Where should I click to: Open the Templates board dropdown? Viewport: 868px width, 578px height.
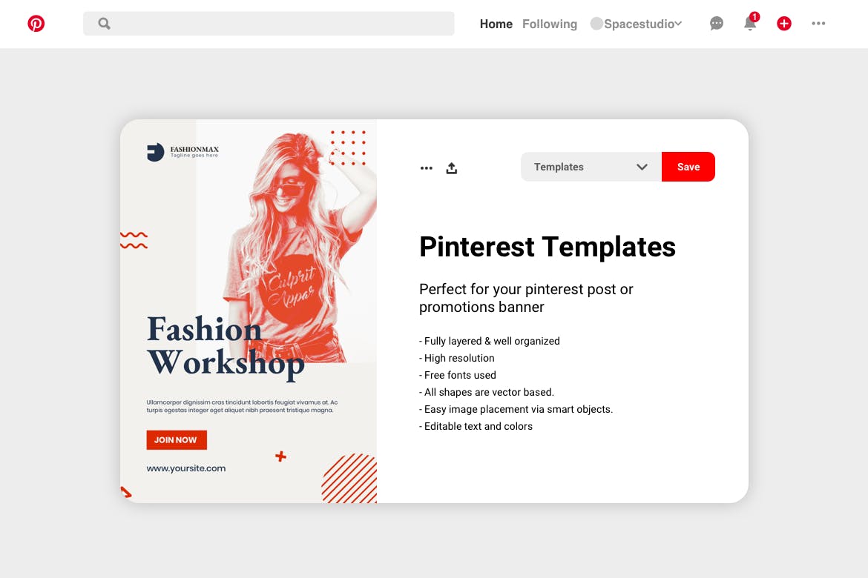[579, 167]
